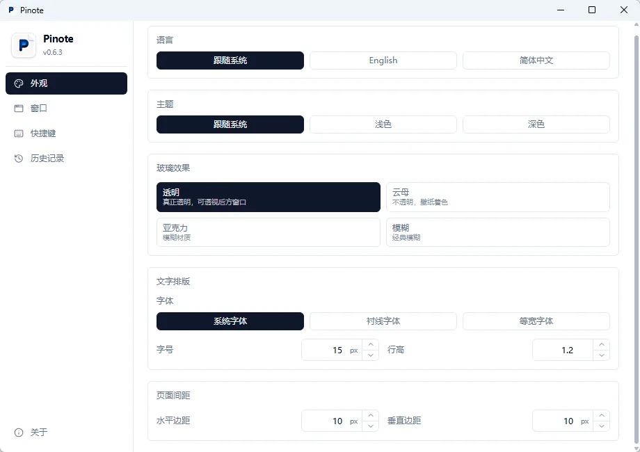This screenshot has height=452, width=640.
Task: Pick 等宽字体 font option
Action: tap(536, 321)
